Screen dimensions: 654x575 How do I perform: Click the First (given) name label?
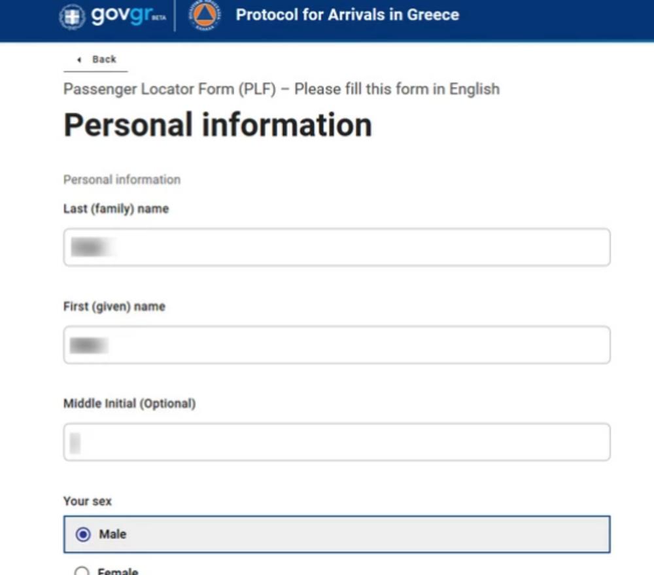pyautogui.click(x=114, y=306)
